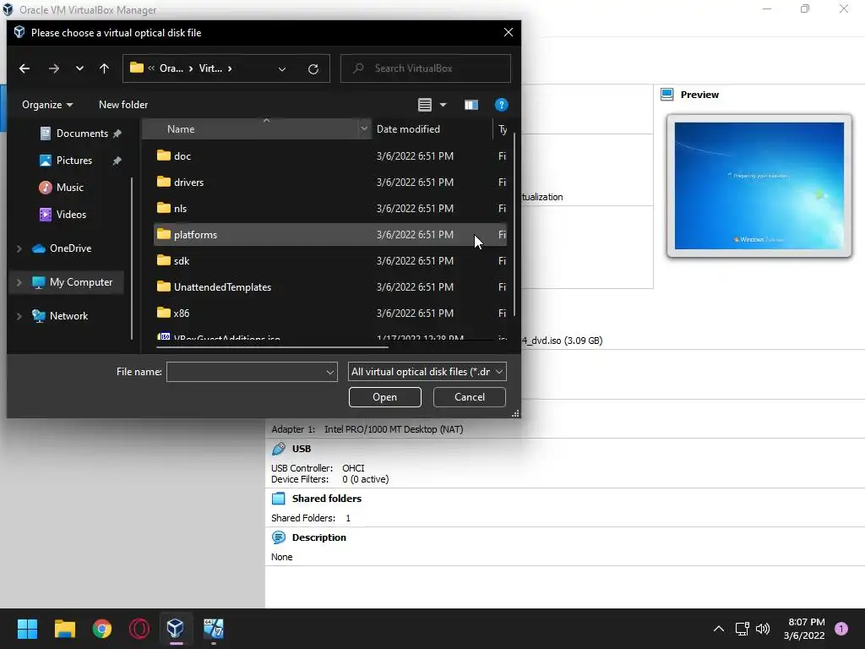Show hidden system tray icons
The height and width of the screenshot is (649, 865).
719,629
